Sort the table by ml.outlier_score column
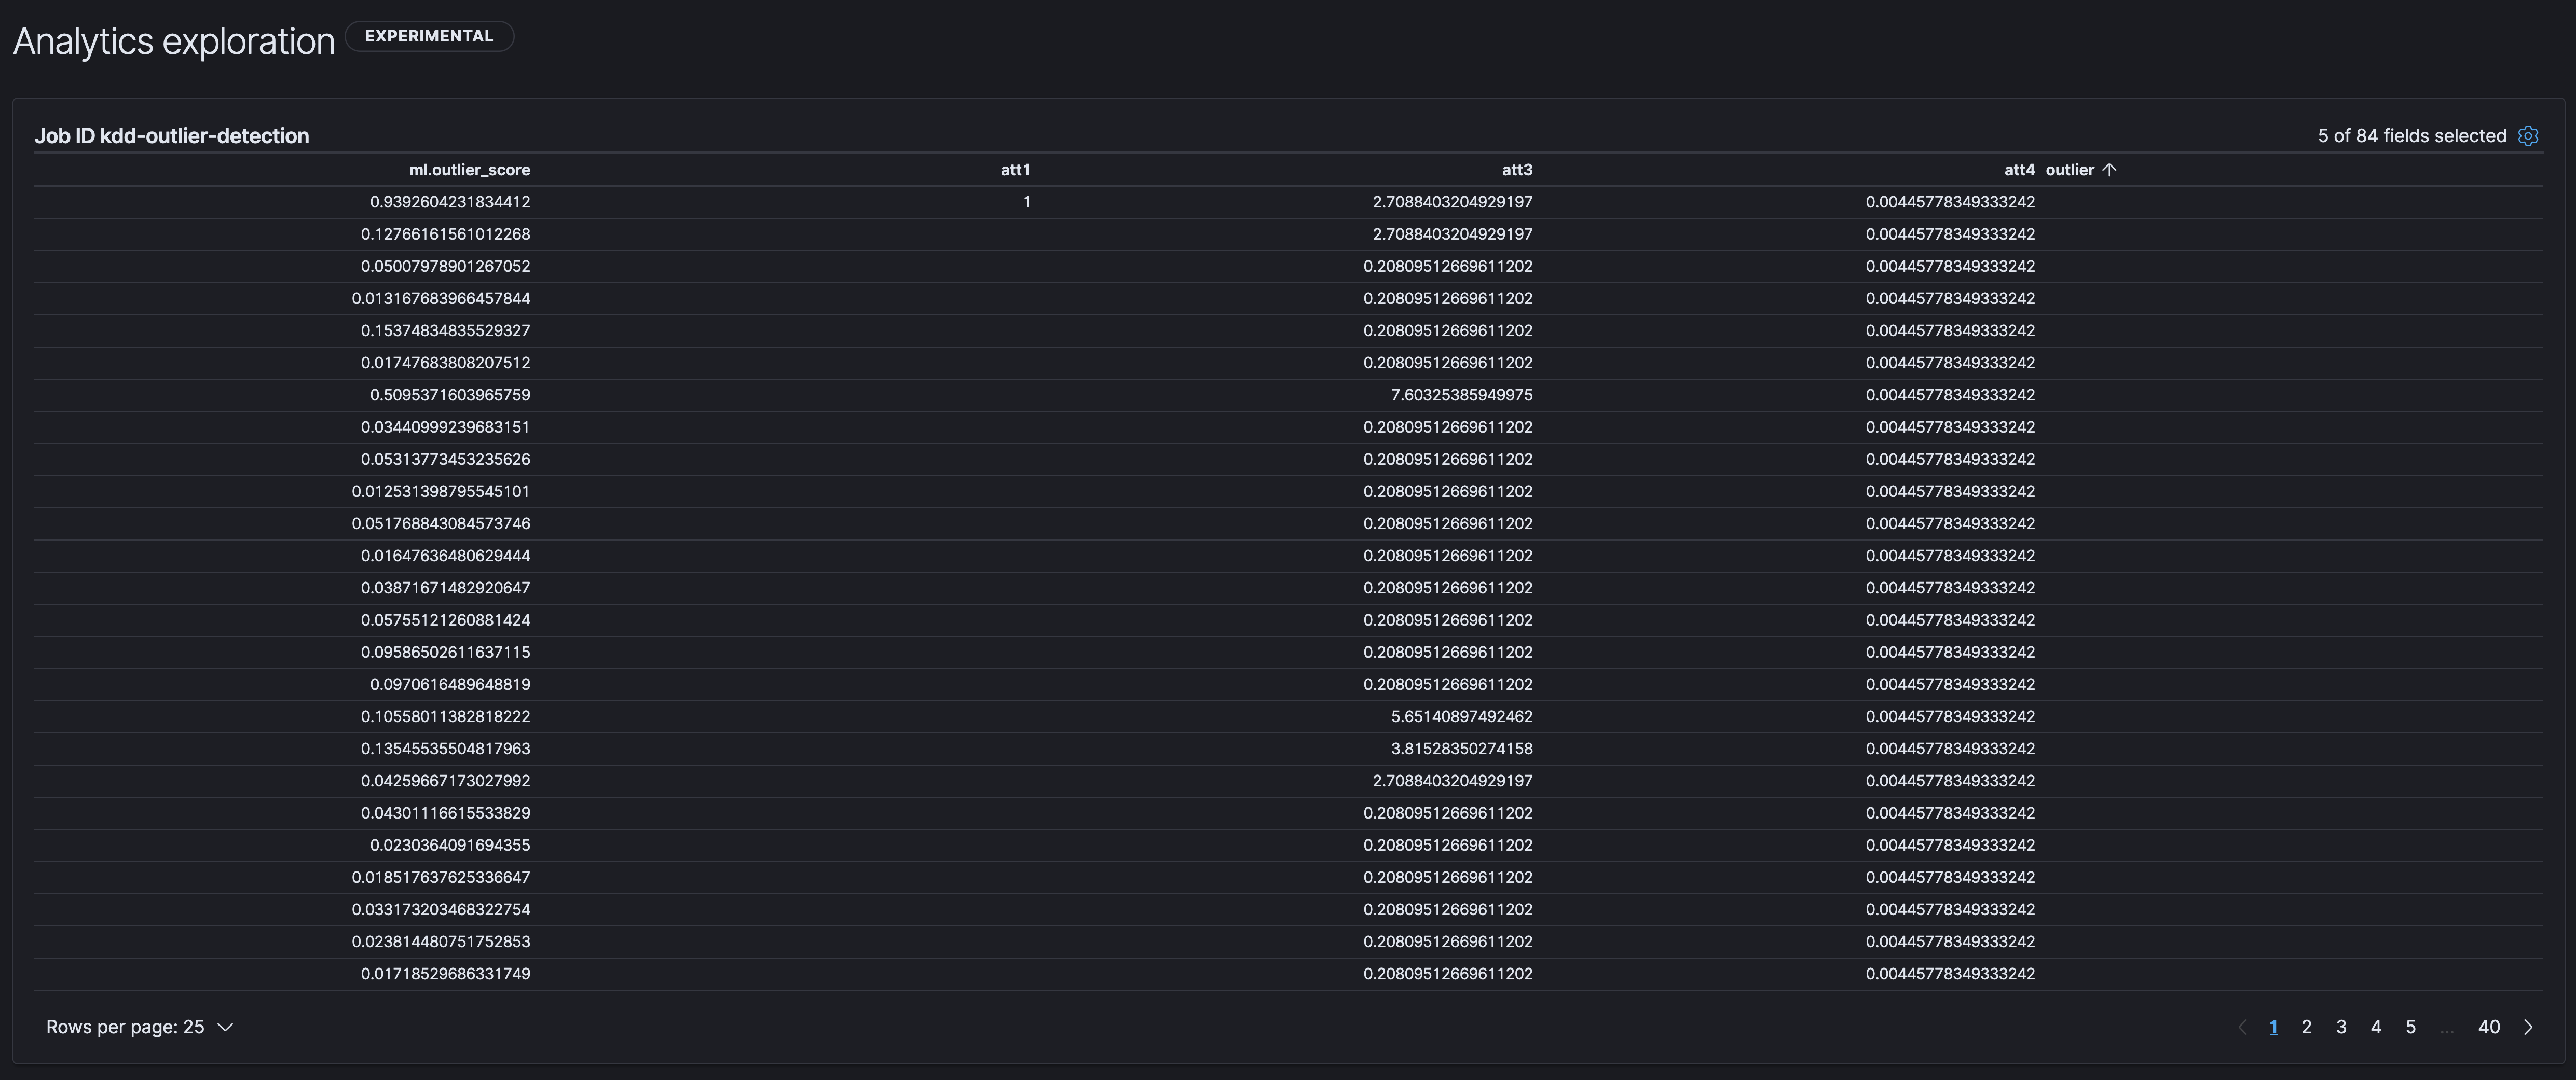The height and width of the screenshot is (1080, 2576). (469, 169)
